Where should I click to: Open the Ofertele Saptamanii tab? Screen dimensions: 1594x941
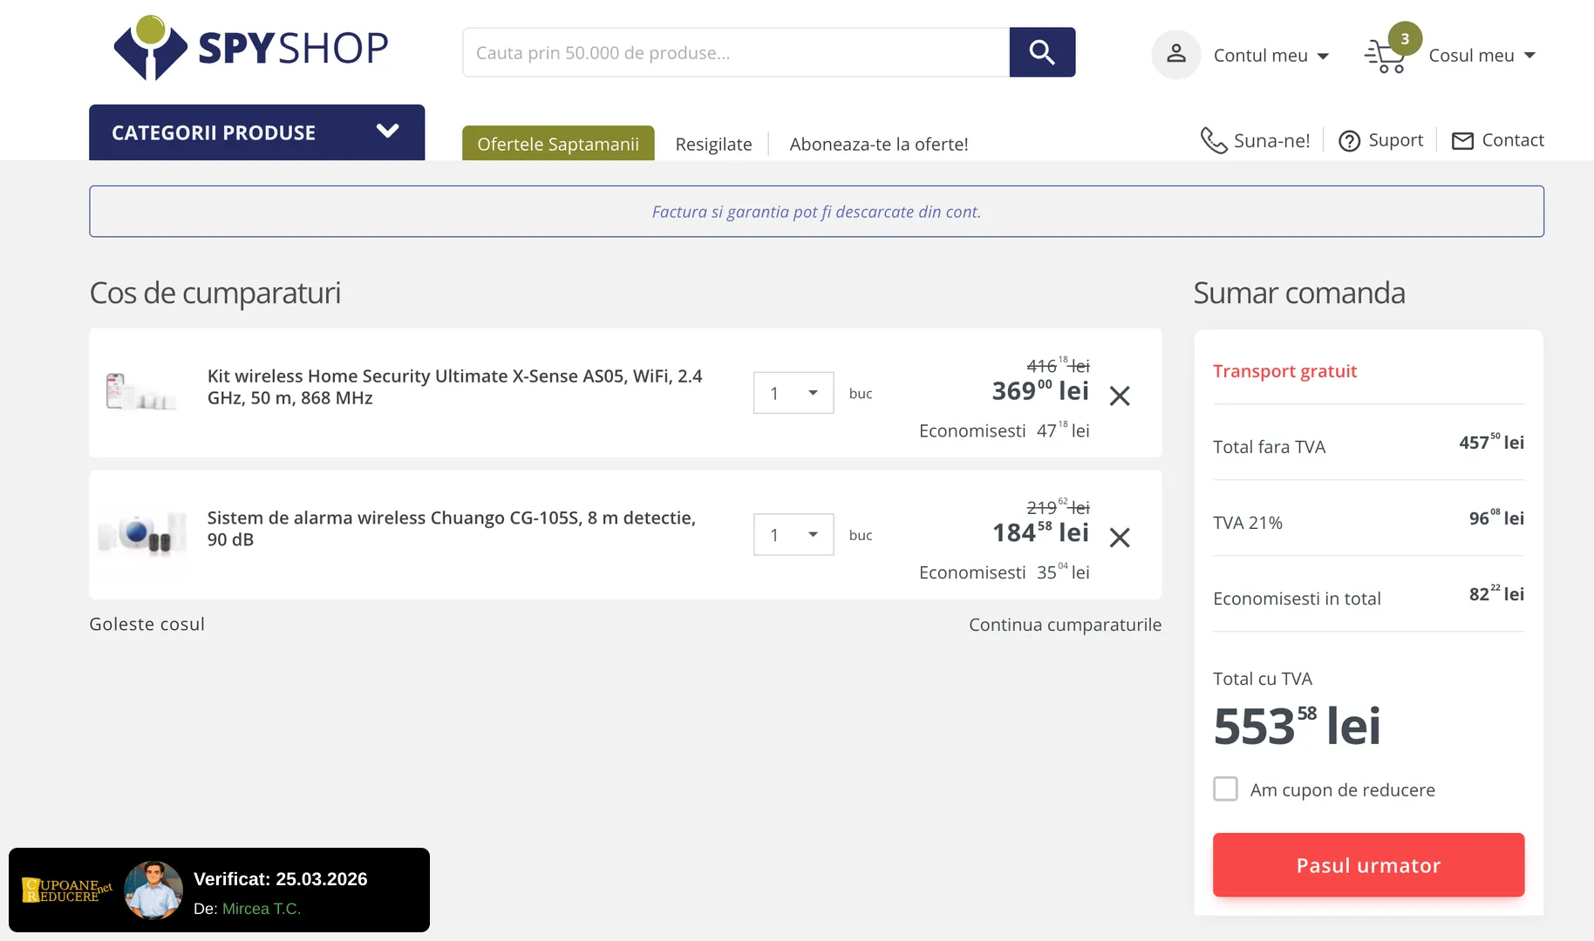[x=558, y=144]
